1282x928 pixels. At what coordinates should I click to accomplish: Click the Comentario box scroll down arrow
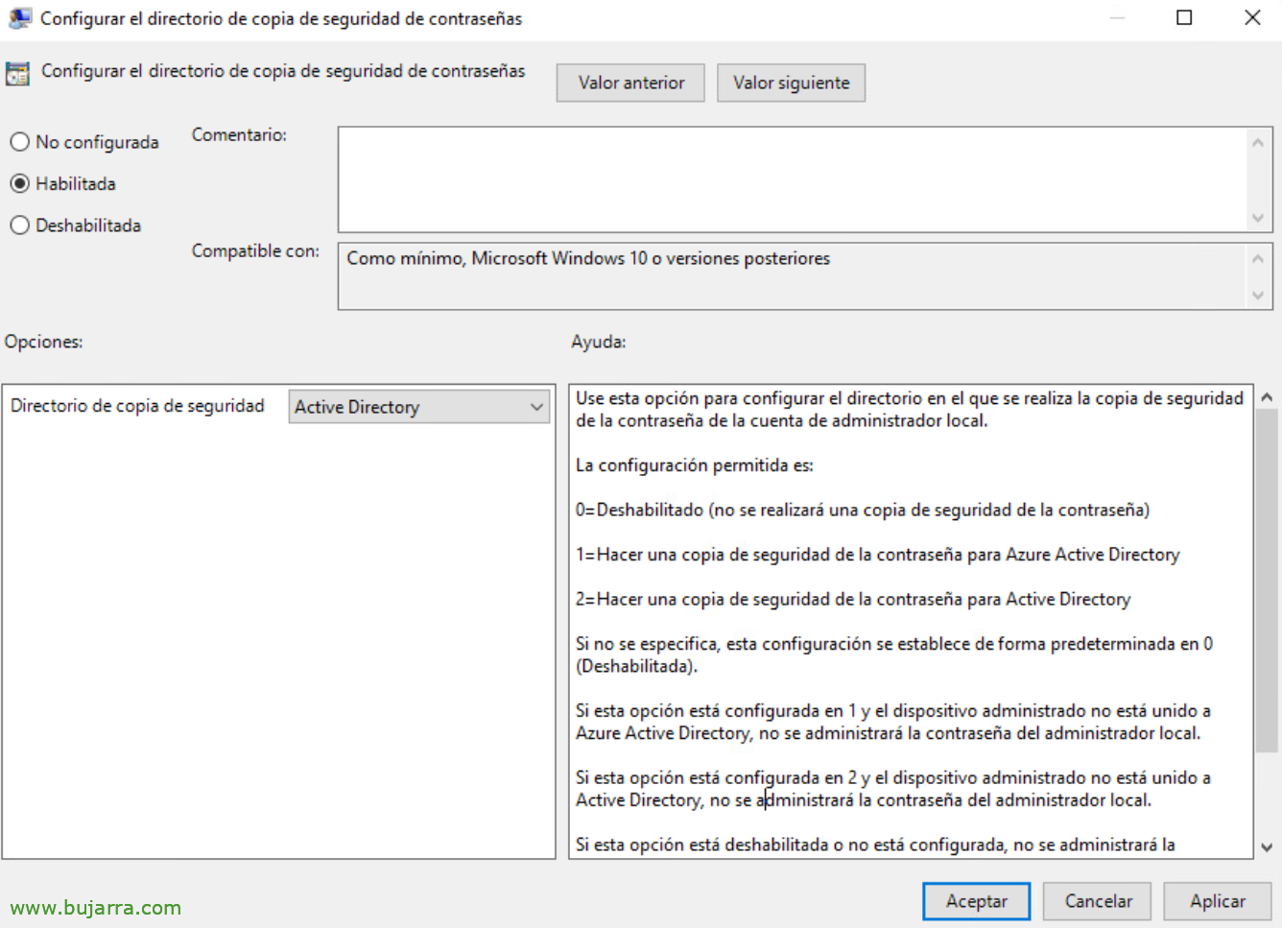pos(1258,218)
